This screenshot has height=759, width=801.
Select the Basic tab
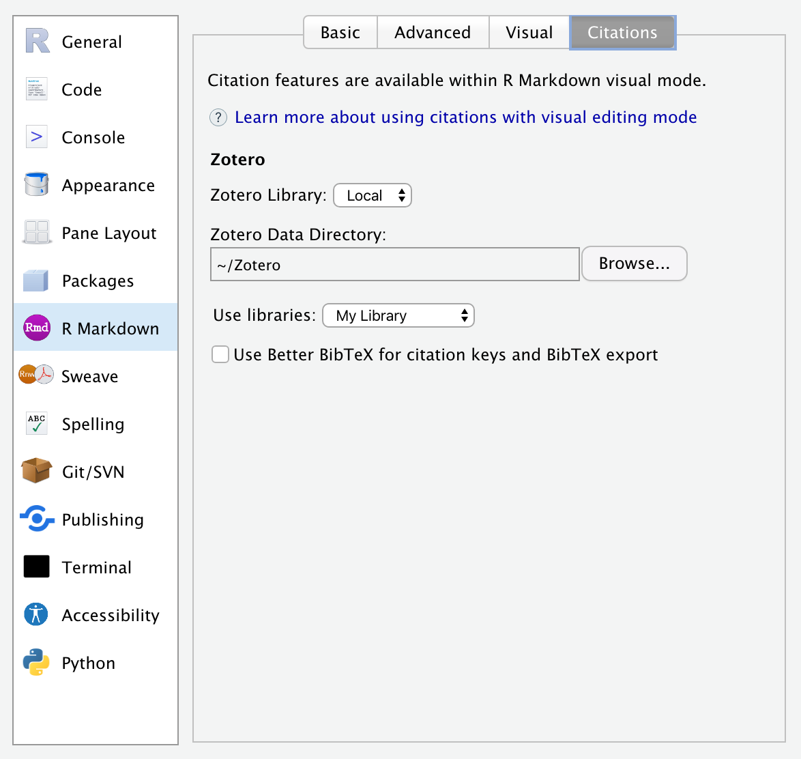340,33
